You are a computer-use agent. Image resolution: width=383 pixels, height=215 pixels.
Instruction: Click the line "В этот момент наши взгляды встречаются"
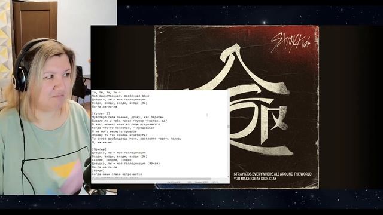point(126,124)
